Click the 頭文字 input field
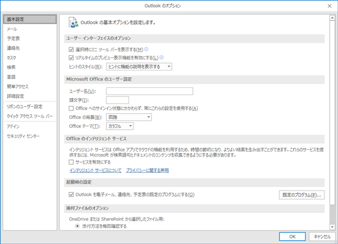 [x=118, y=100]
